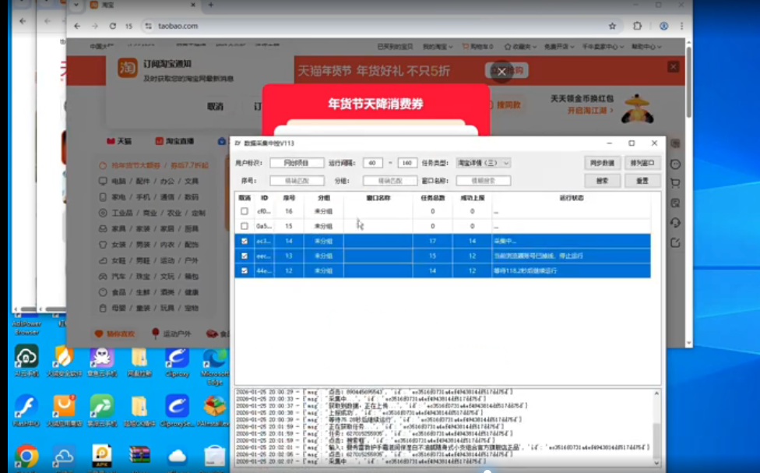This screenshot has width=760, height=473.
Task: Launch Google Chrome from the desktop
Action: (26, 456)
